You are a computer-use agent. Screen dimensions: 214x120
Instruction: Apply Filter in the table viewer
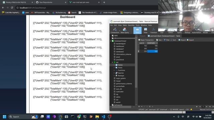click(x=167, y=40)
